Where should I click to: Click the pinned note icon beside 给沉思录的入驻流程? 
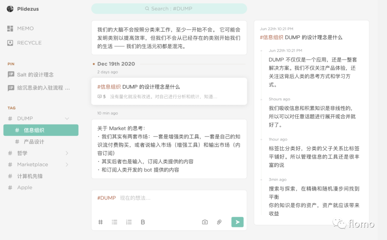point(11,88)
